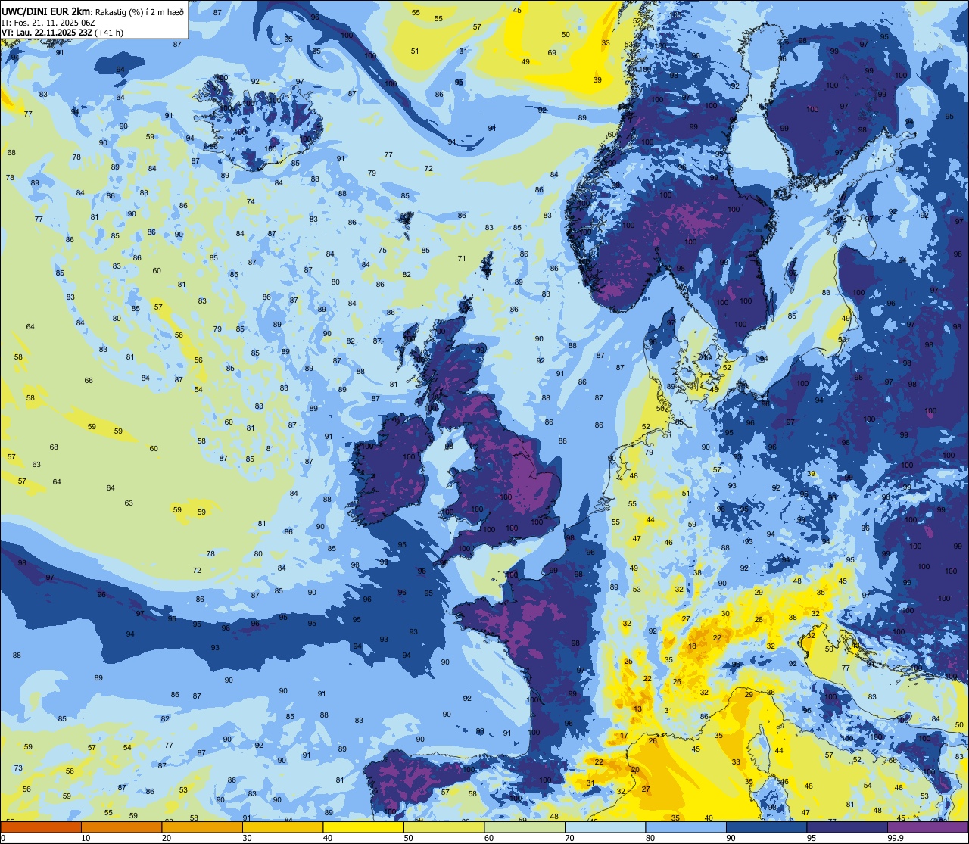This screenshot has width=969, height=844.
Task: Click the humidity value '13' on the map
Action: 637,709
